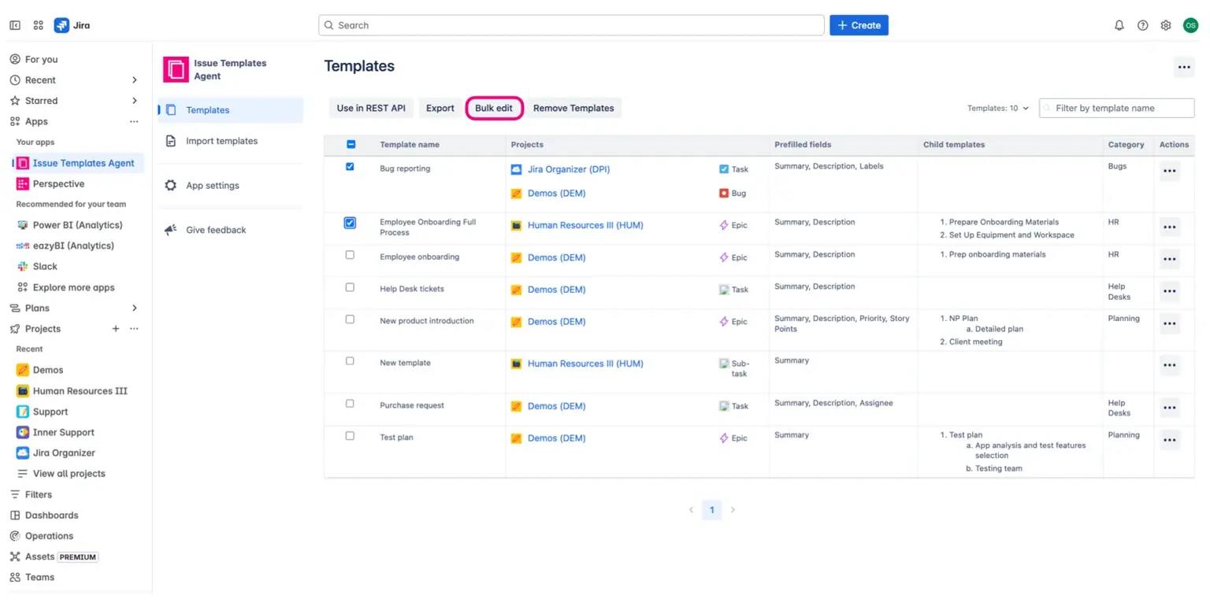This screenshot has width=1210, height=606.
Task: Open Human Resources III (HUM) project link
Action: coord(585,225)
